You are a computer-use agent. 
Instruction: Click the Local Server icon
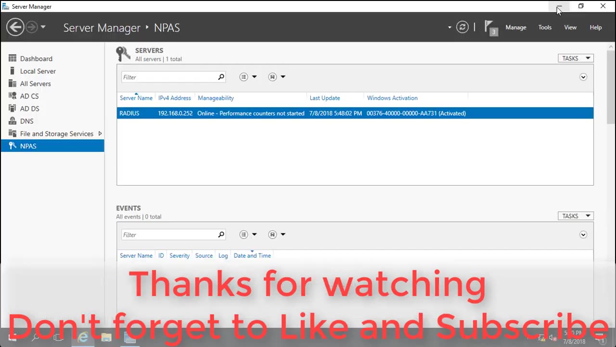13,71
